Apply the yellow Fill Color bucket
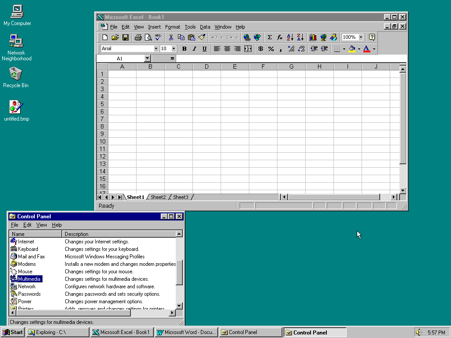Image resolution: width=451 pixels, height=338 pixels. (352, 49)
